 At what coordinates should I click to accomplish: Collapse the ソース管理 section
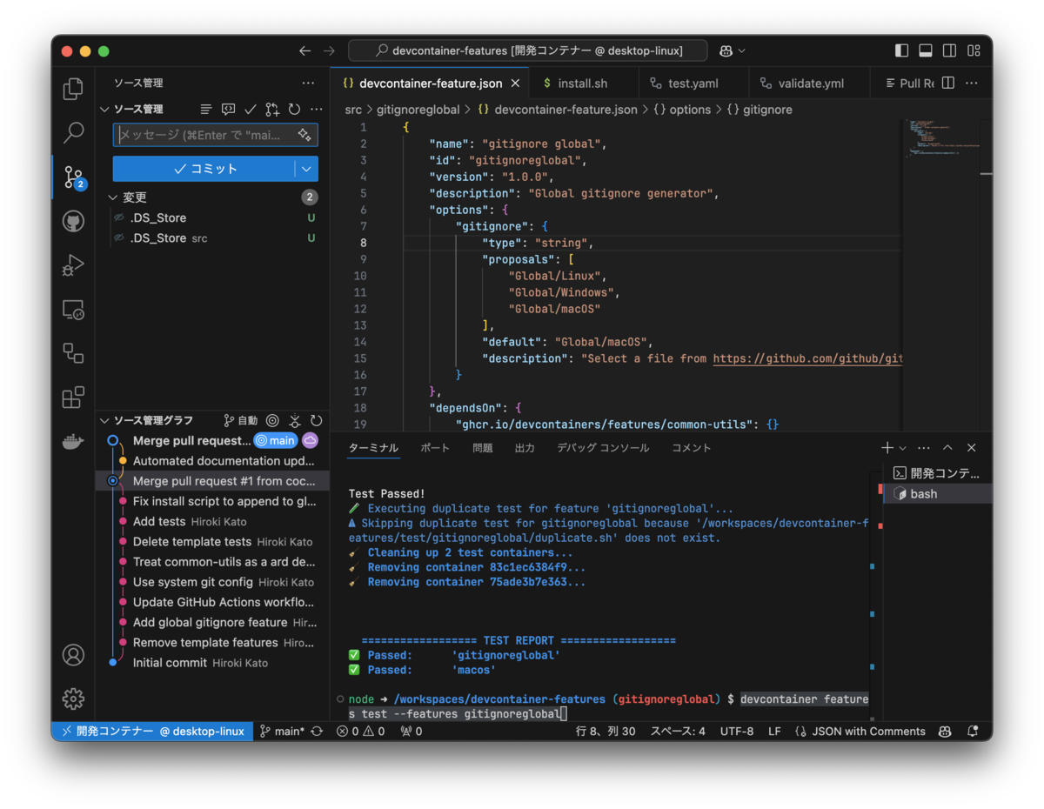[104, 110]
